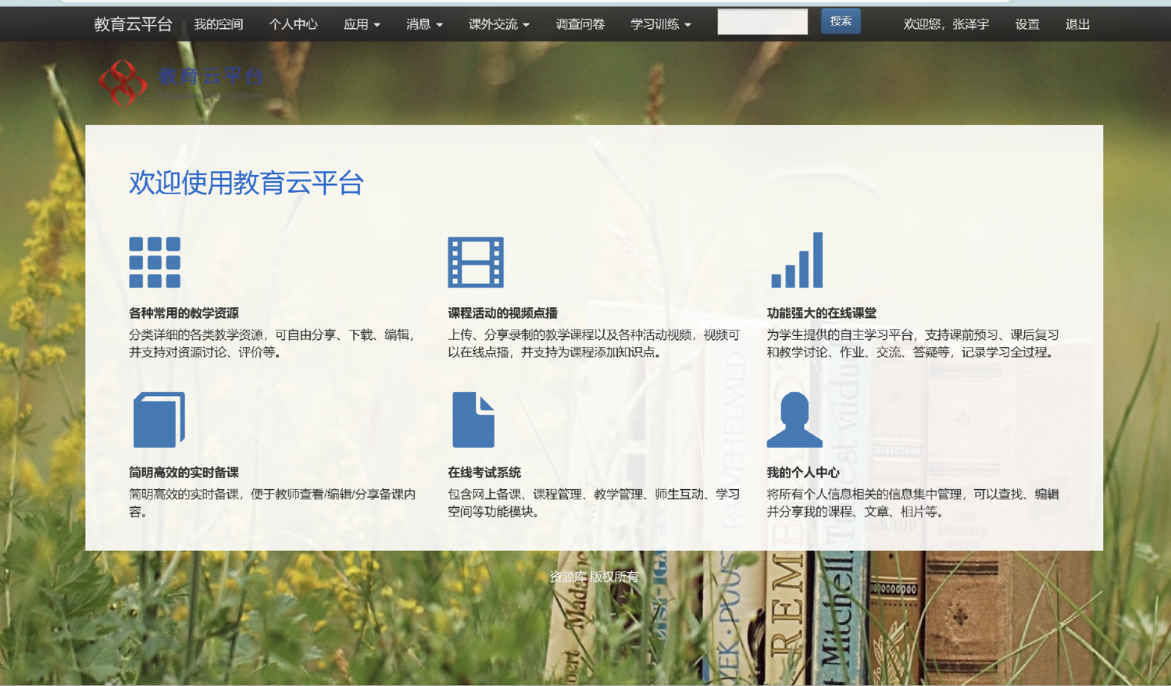Click the red platform logo emblem
Screen dimensions: 1171x686
[123, 82]
